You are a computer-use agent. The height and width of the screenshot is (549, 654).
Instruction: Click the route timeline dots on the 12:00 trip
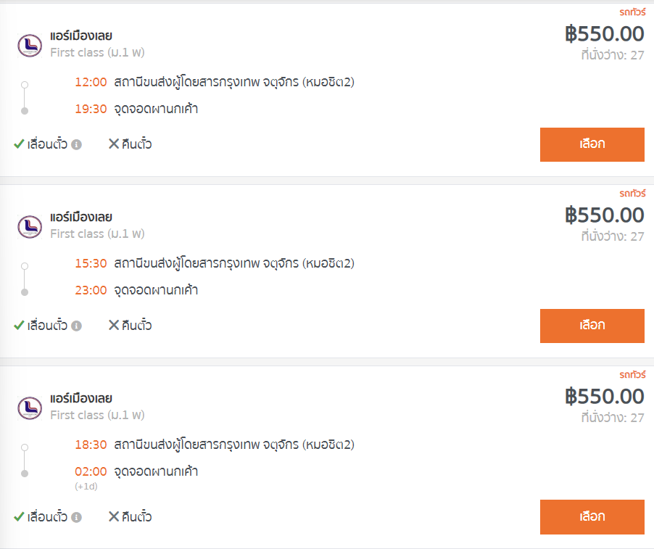[x=25, y=97]
